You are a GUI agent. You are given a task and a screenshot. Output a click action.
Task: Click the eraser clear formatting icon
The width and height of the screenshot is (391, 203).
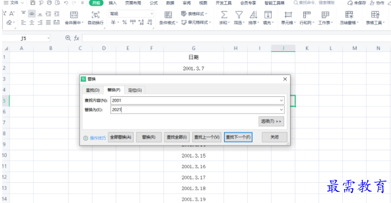(9, 22)
